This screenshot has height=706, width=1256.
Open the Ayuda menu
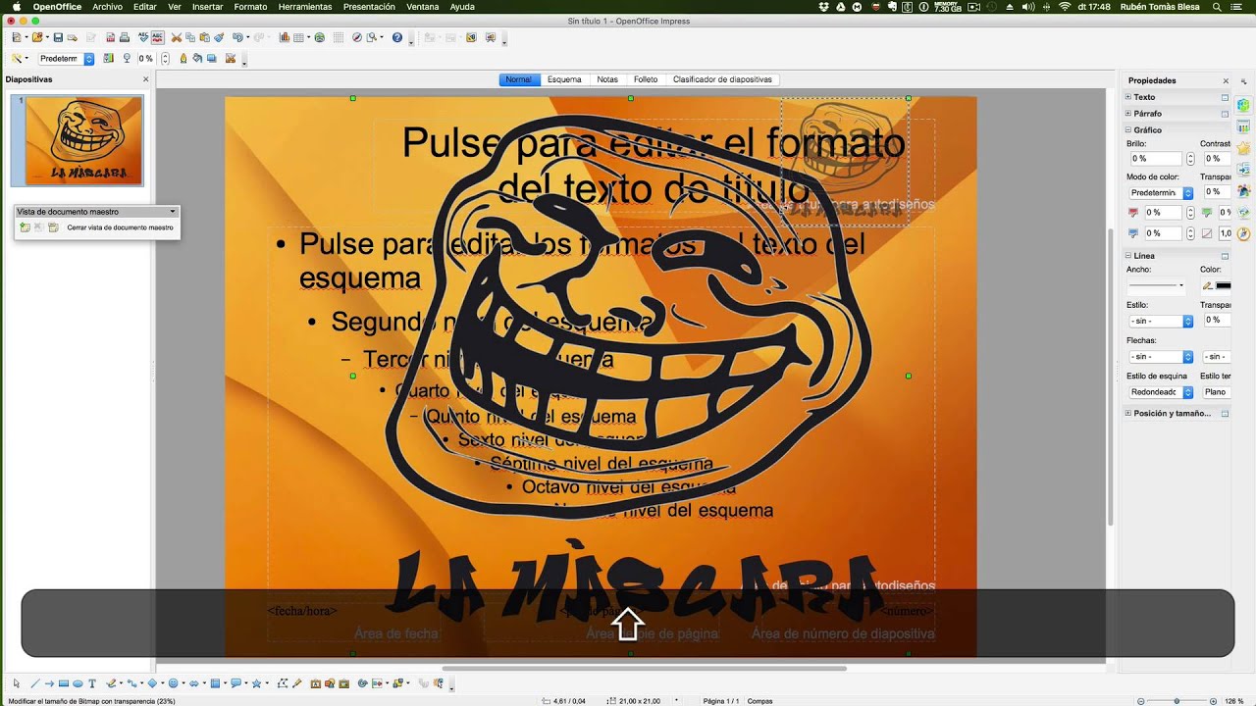(461, 7)
